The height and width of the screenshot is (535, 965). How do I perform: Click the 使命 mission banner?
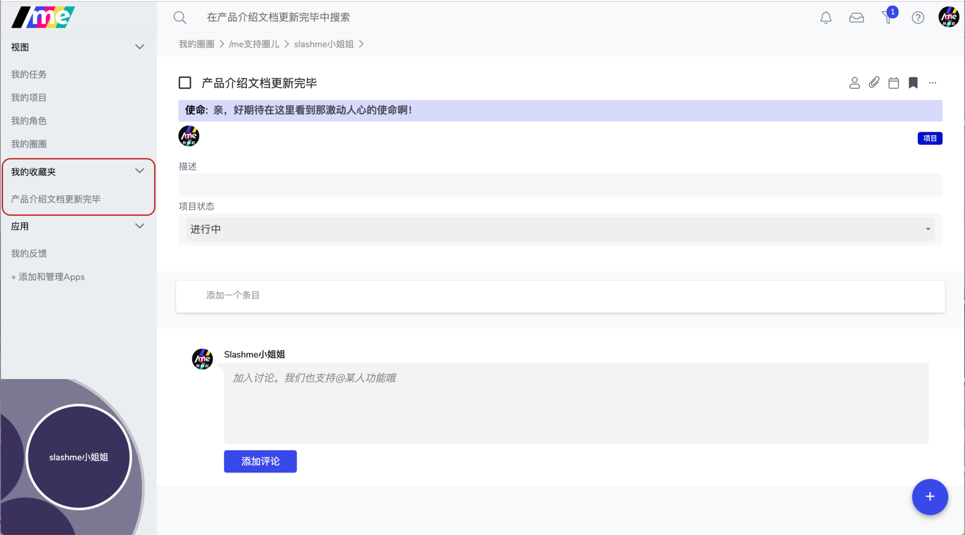tap(560, 111)
